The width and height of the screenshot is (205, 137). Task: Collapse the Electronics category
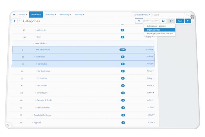point(35,57)
